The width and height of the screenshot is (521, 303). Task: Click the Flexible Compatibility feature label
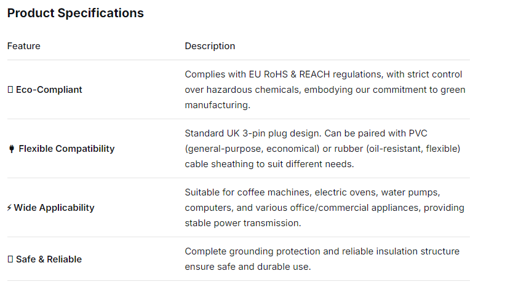[66, 149]
